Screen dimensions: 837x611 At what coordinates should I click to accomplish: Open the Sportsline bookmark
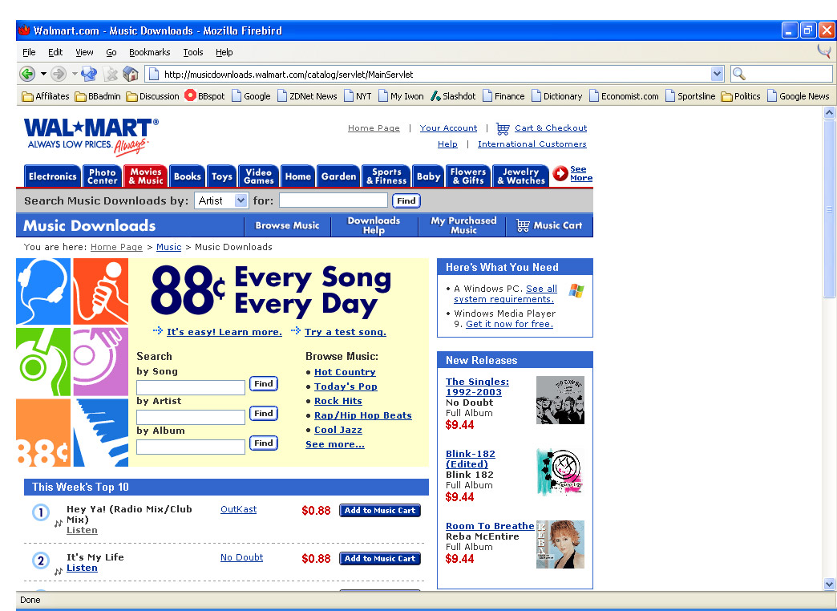click(x=690, y=96)
